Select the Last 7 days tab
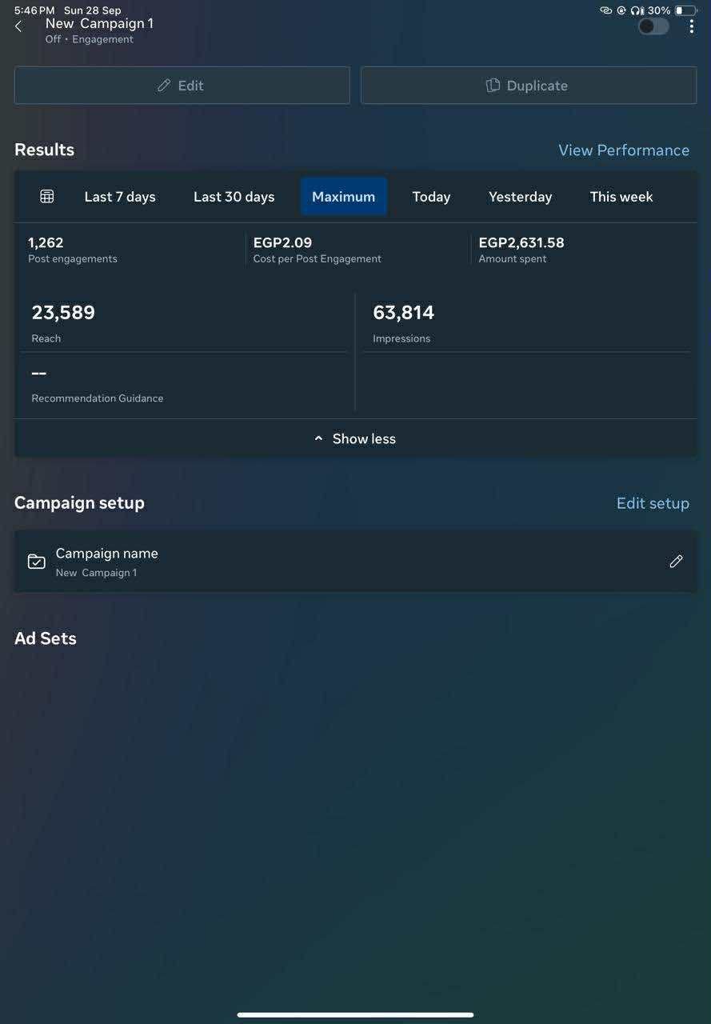 pyautogui.click(x=120, y=197)
